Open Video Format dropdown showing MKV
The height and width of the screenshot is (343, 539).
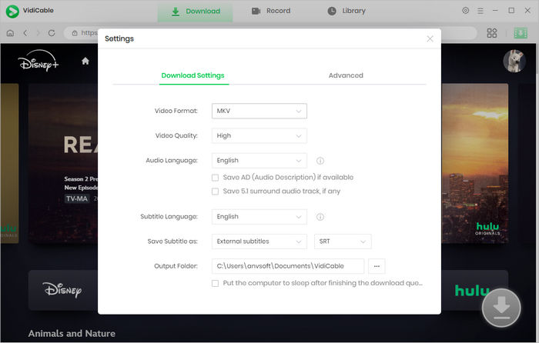click(x=259, y=111)
